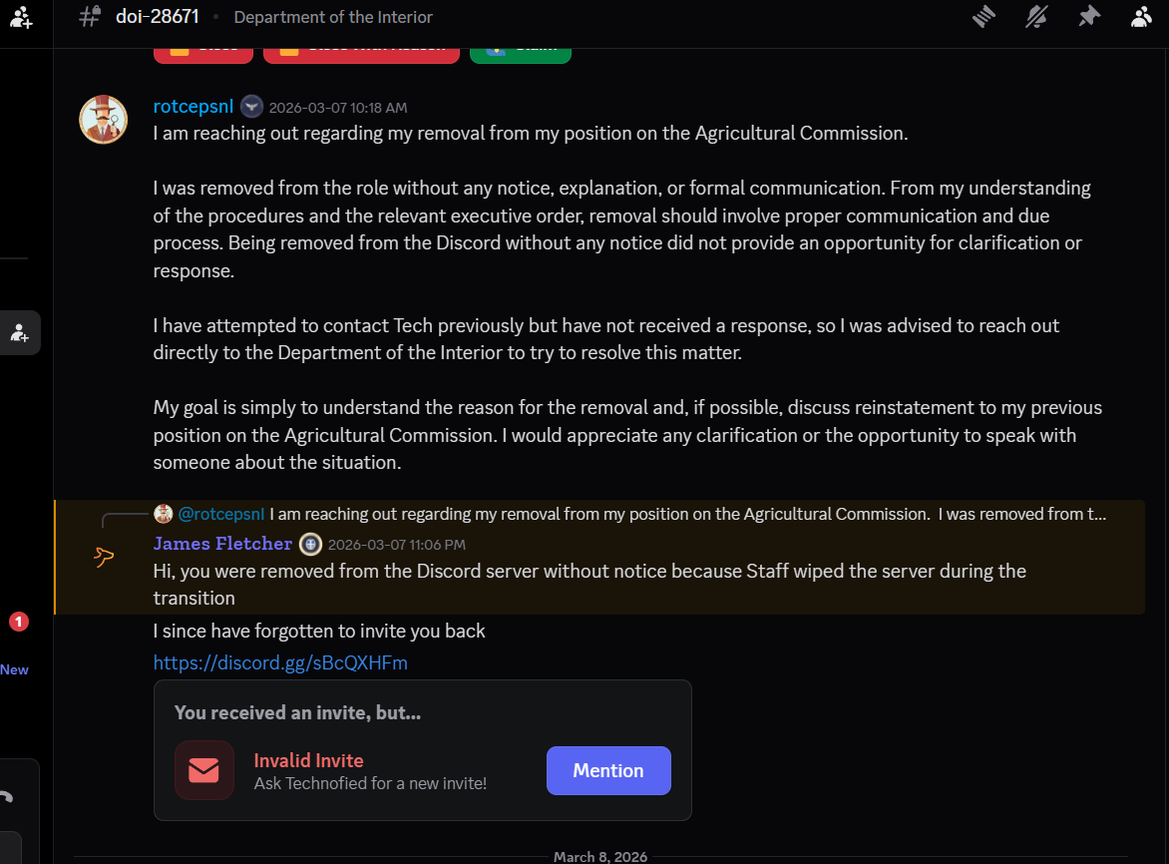1169x864 pixels.
Task: Jump to the replied @rotcepsnl message preview
Action: coord(688,514)
